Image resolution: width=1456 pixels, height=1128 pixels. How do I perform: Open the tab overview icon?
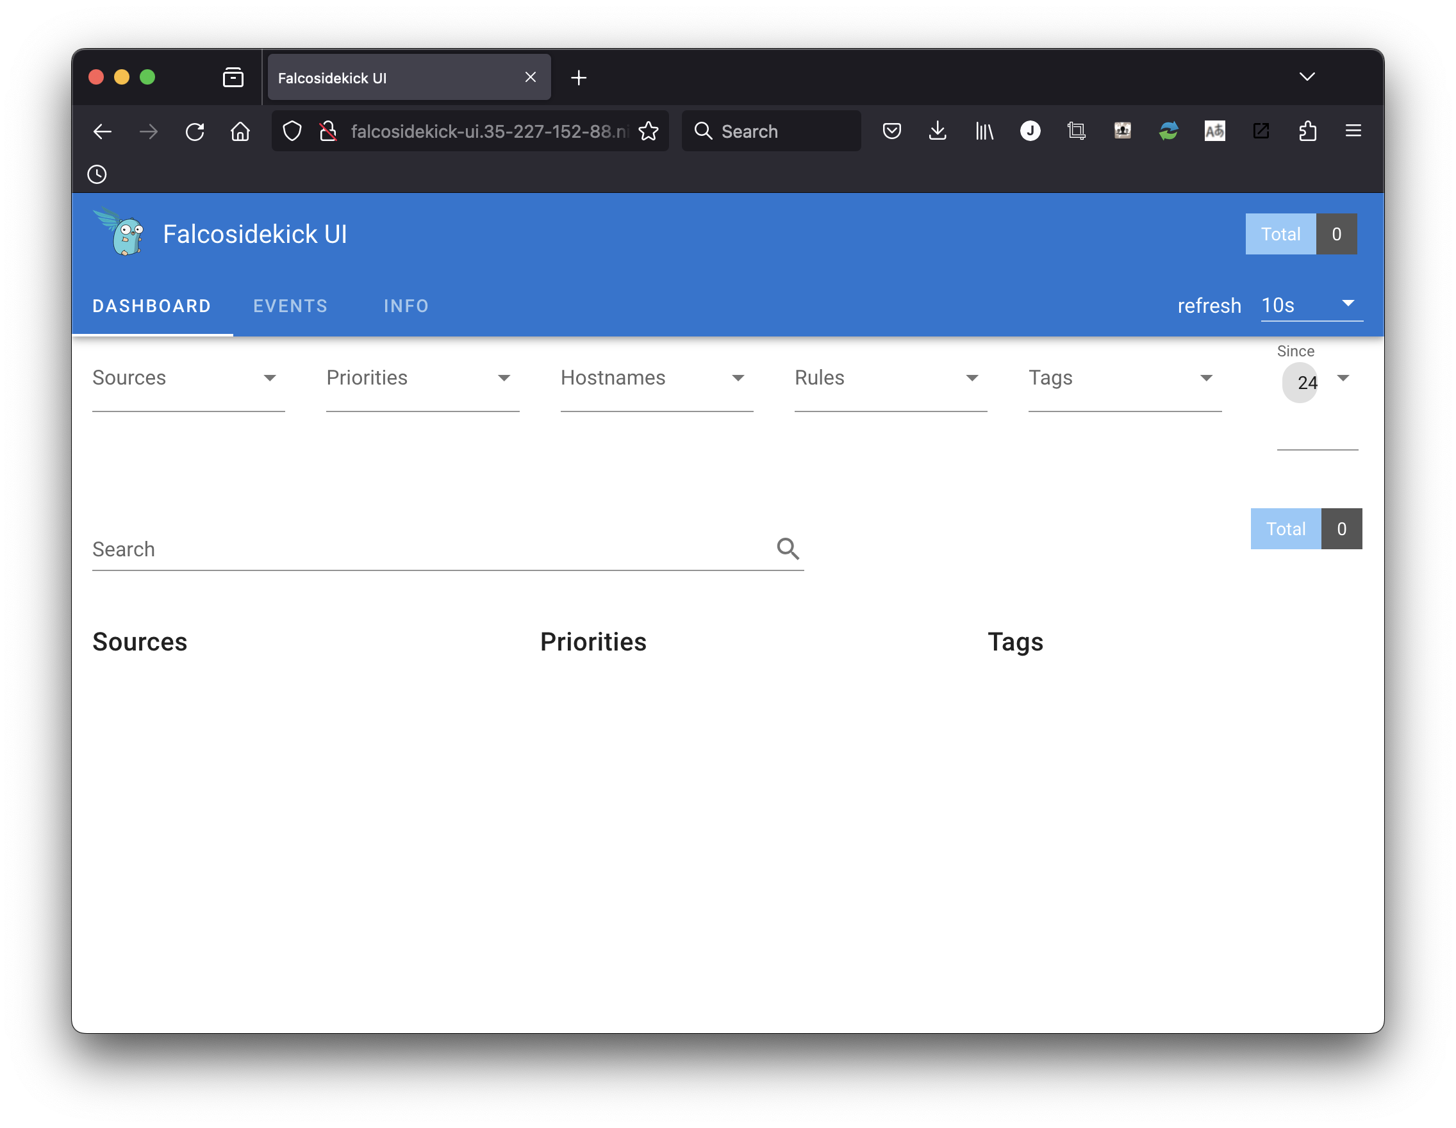pos(233,78)
